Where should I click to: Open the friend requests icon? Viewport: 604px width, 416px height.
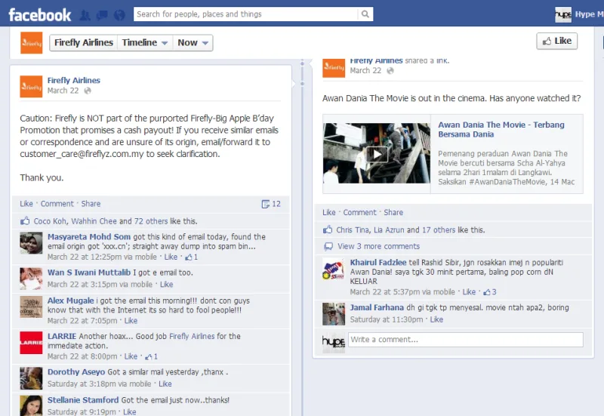85,14
